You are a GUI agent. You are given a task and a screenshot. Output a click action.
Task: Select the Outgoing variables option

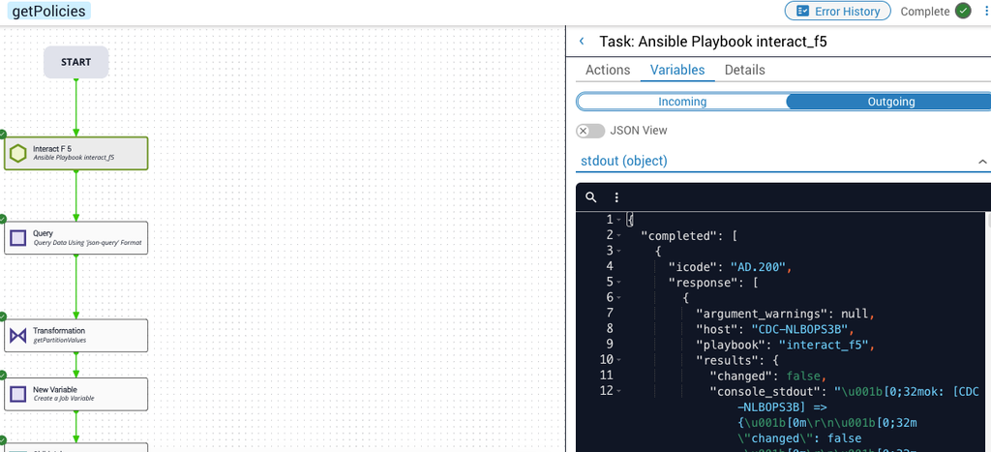(x=889, y=102)
